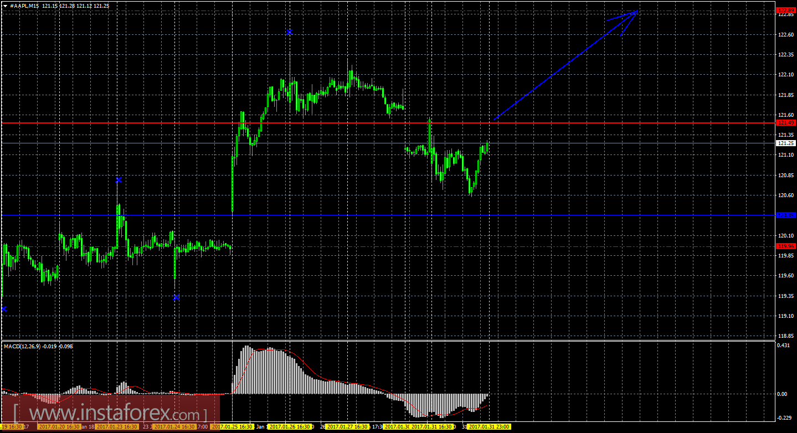Viewport: 797px width, 433px height.
Task: Click the MACD zero level label 0.00
Action: tap(783, 394)
